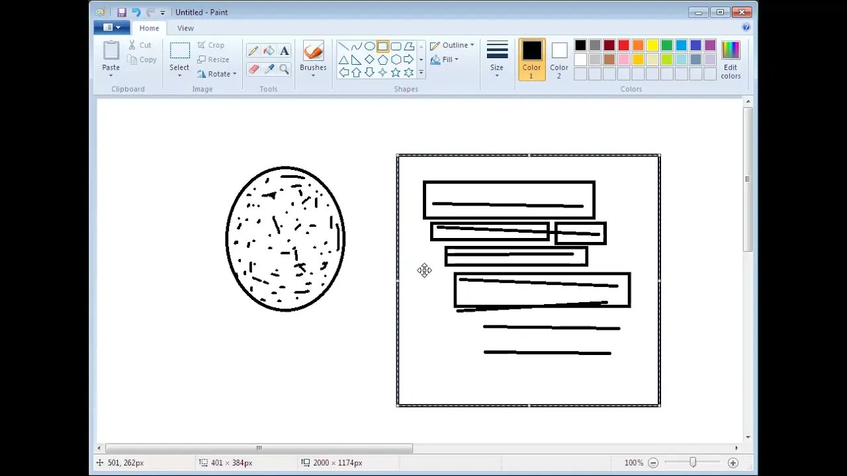Click the scroll right arrow of canvas
Screen dimensions: 847x476
[736, 448]
